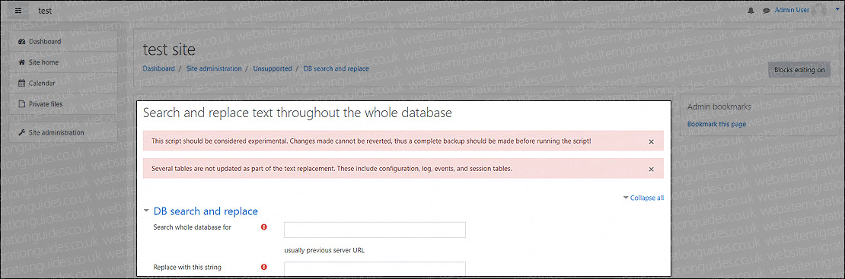Click the Site administration wrench icon
The height and width of the screenshot is (279, 845).
tap(22, 132)
